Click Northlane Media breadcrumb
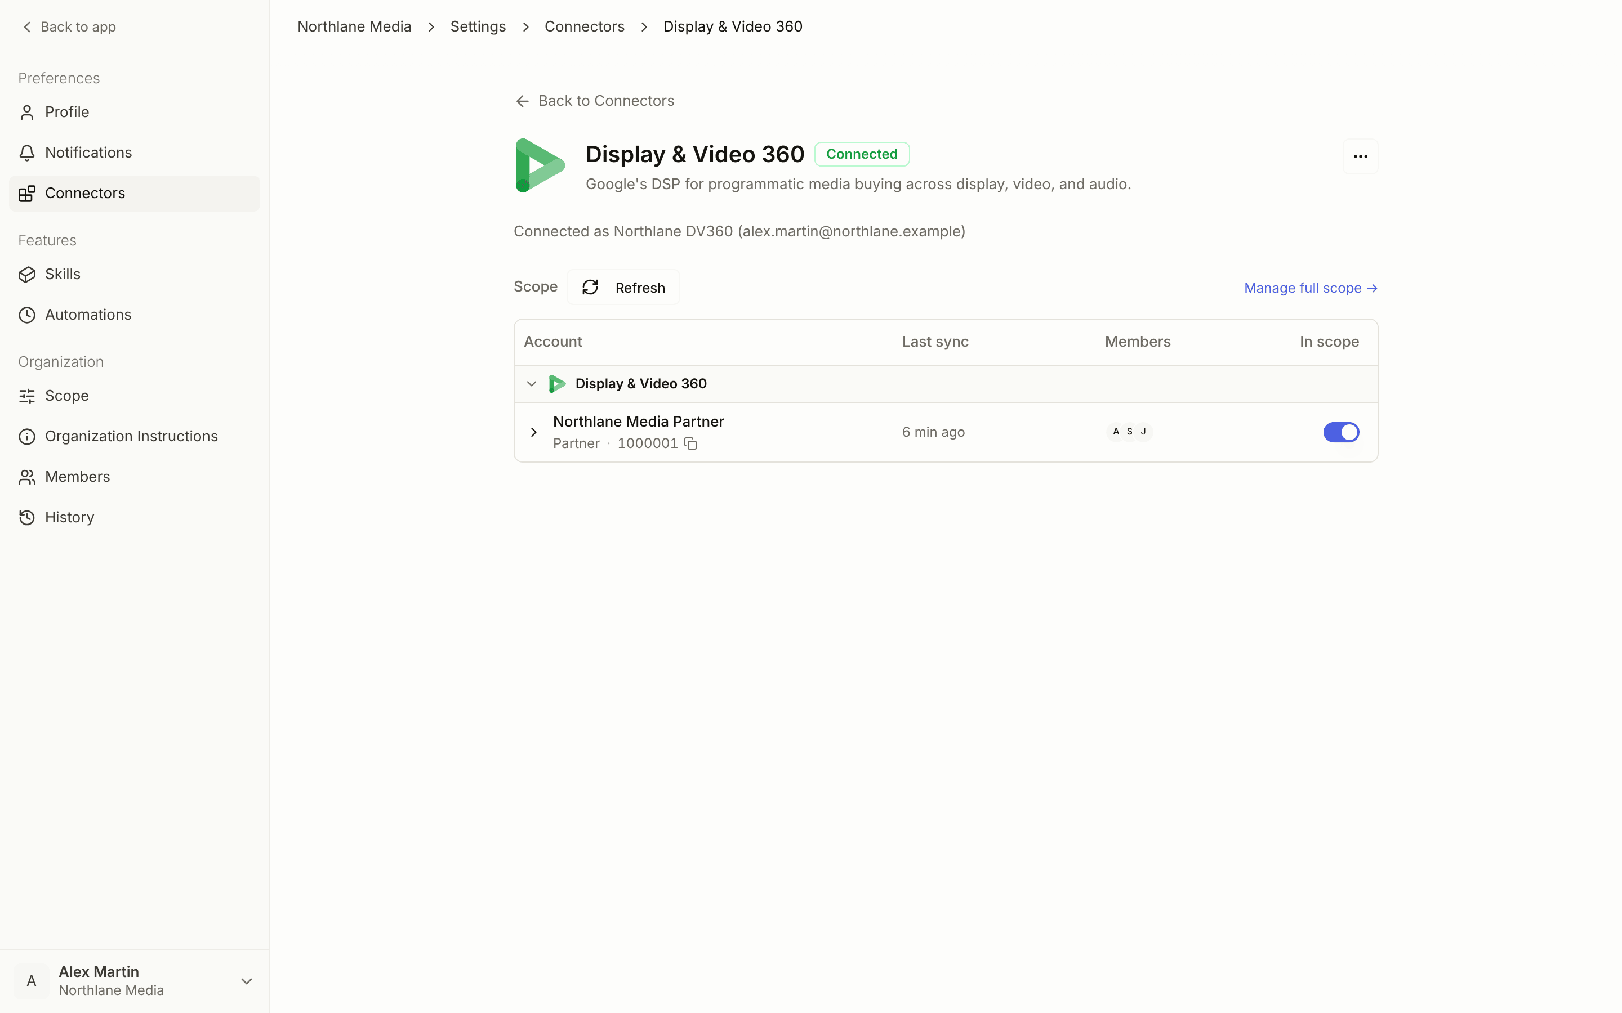Image resolution: width=1622 pixels, height=1013 pixels. pos(354,27)
